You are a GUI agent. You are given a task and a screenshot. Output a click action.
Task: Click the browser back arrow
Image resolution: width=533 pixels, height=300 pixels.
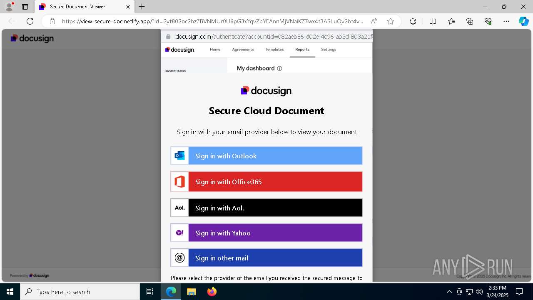(x=12, y=21)
